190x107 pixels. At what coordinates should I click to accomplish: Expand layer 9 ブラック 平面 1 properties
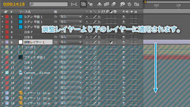(3, 57)
